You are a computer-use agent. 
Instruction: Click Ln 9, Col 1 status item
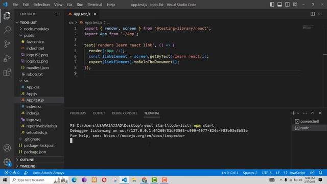[230, 173]
